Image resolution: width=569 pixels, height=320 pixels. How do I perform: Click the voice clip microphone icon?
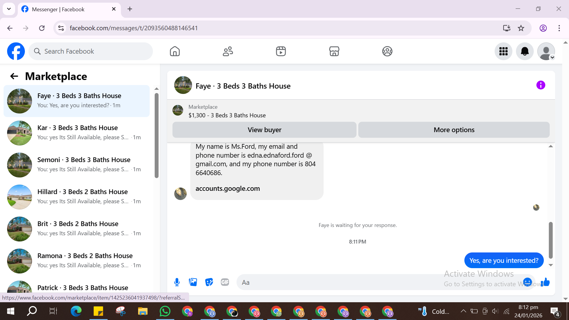click(x=177, y=282)
